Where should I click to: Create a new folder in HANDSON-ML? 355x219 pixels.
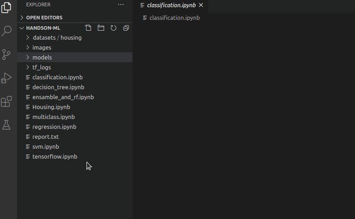101,28
